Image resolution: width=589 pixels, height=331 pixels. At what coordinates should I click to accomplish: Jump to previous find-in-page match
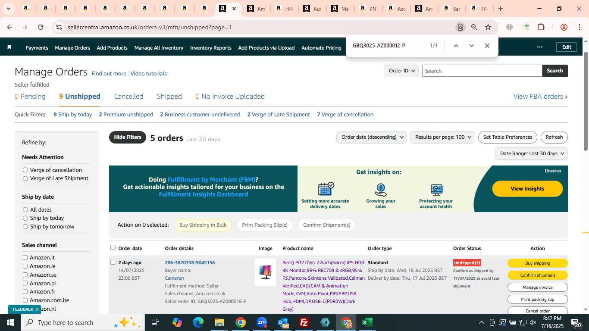pyautogui.click(x=456, y=46)
